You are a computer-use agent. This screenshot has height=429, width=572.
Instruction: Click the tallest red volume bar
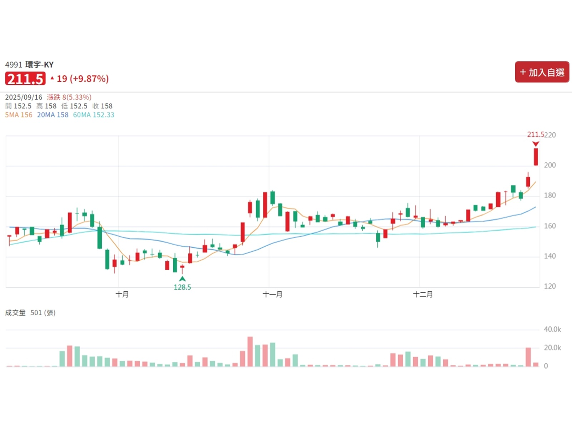tap(250, 351)
